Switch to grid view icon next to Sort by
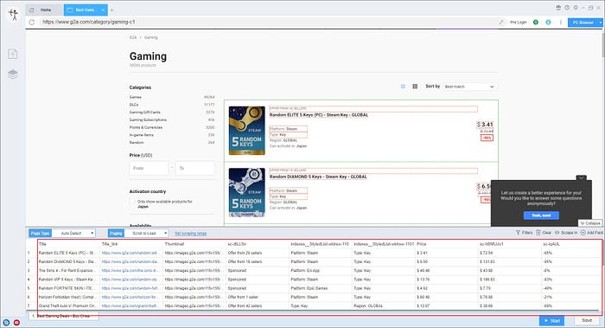The width and height of the screenshot is (605, 328). point(415,87)
